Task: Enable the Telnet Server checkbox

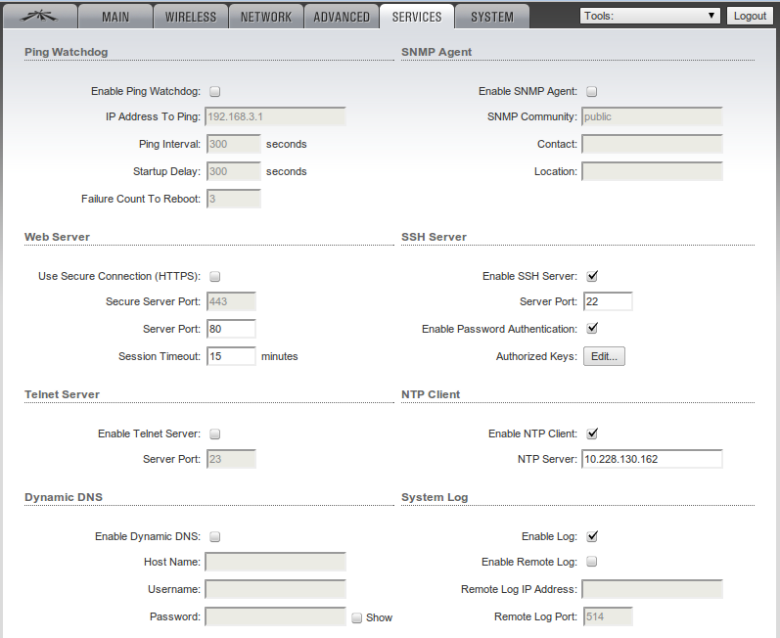Action: point(215,434)
